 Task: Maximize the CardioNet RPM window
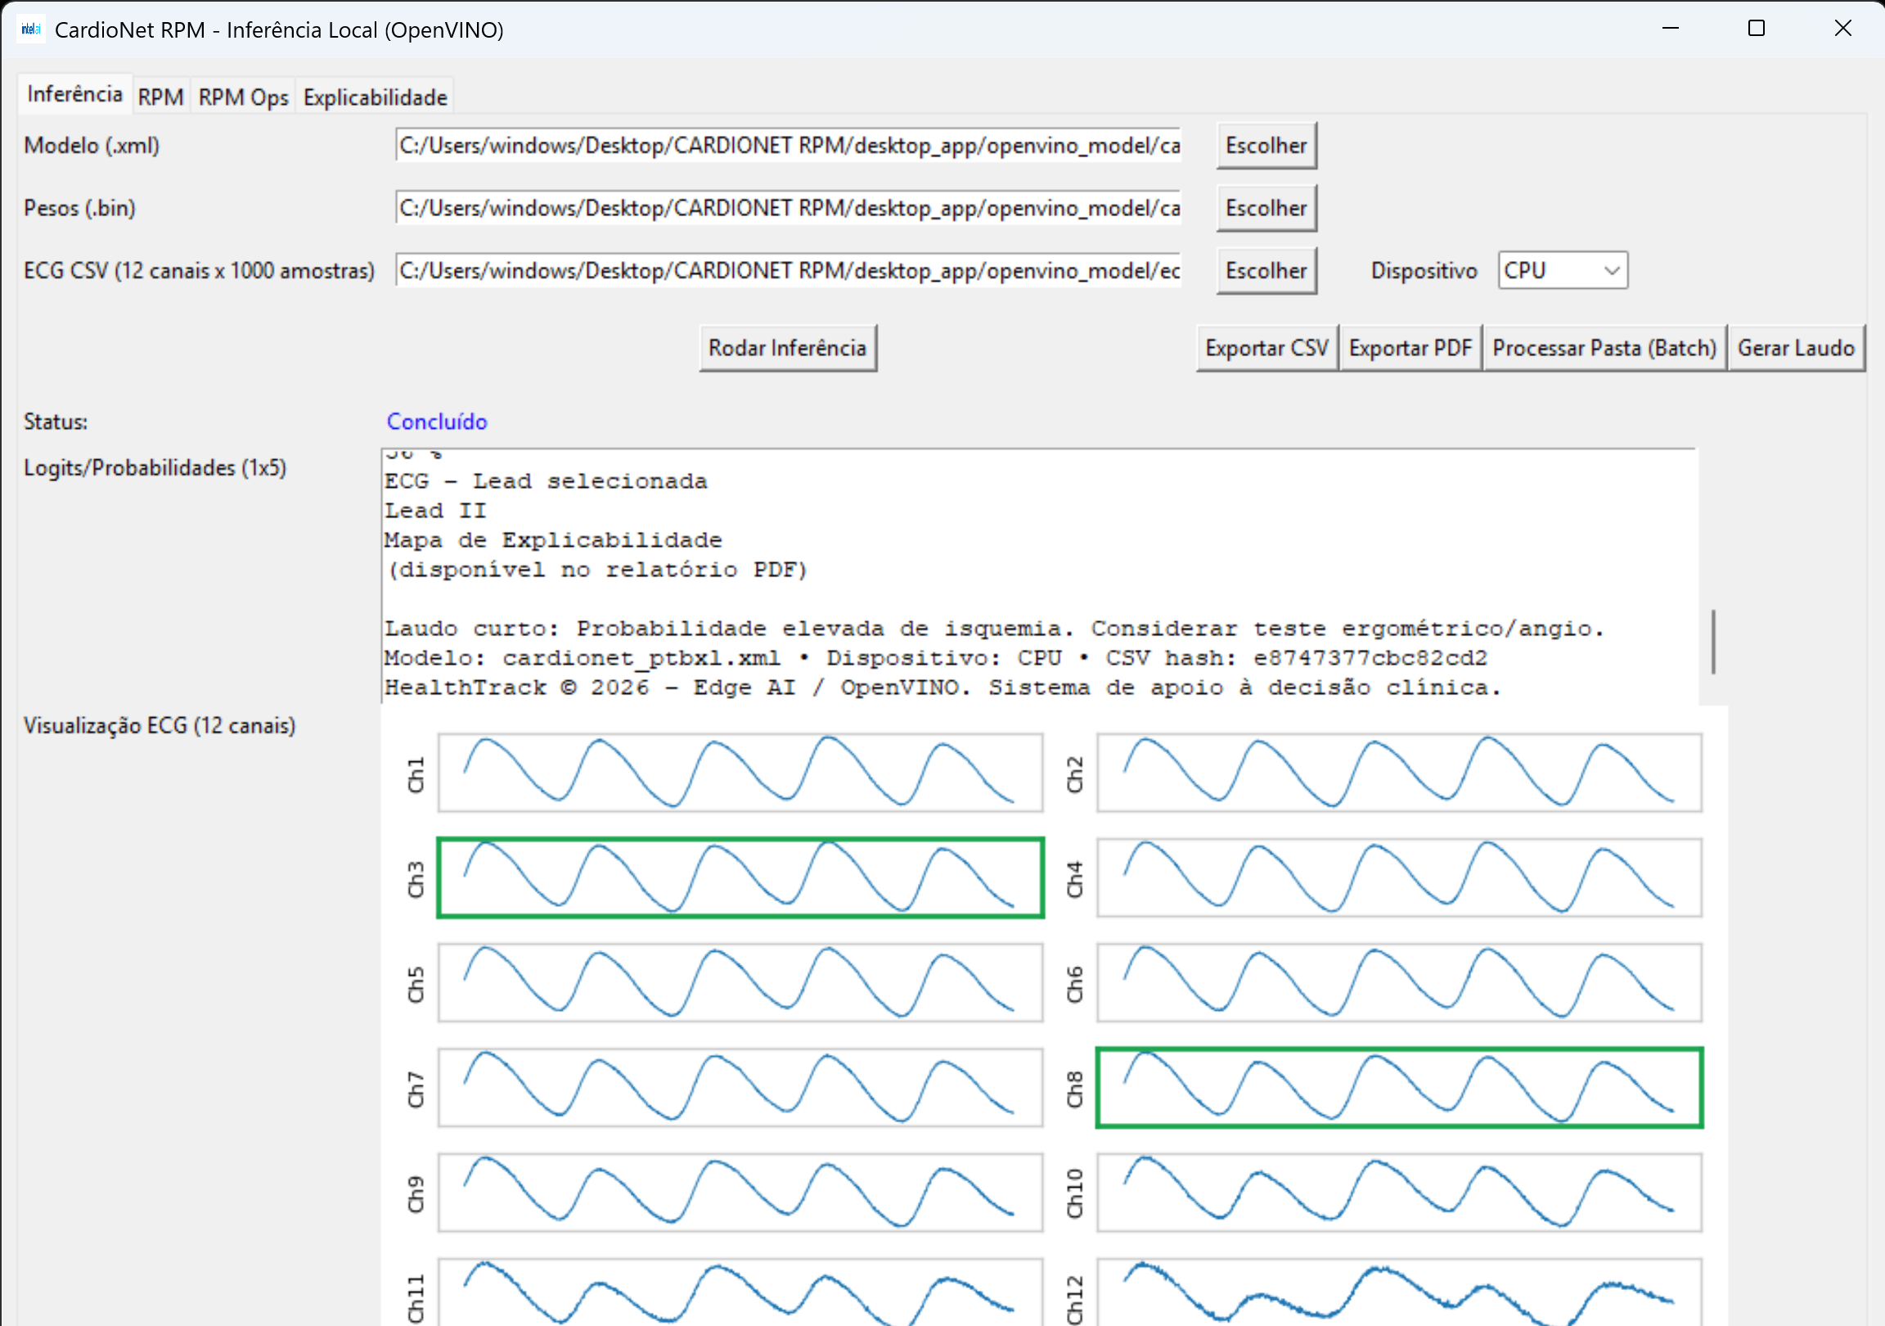pyautogui.click(x=1756, y=29)
